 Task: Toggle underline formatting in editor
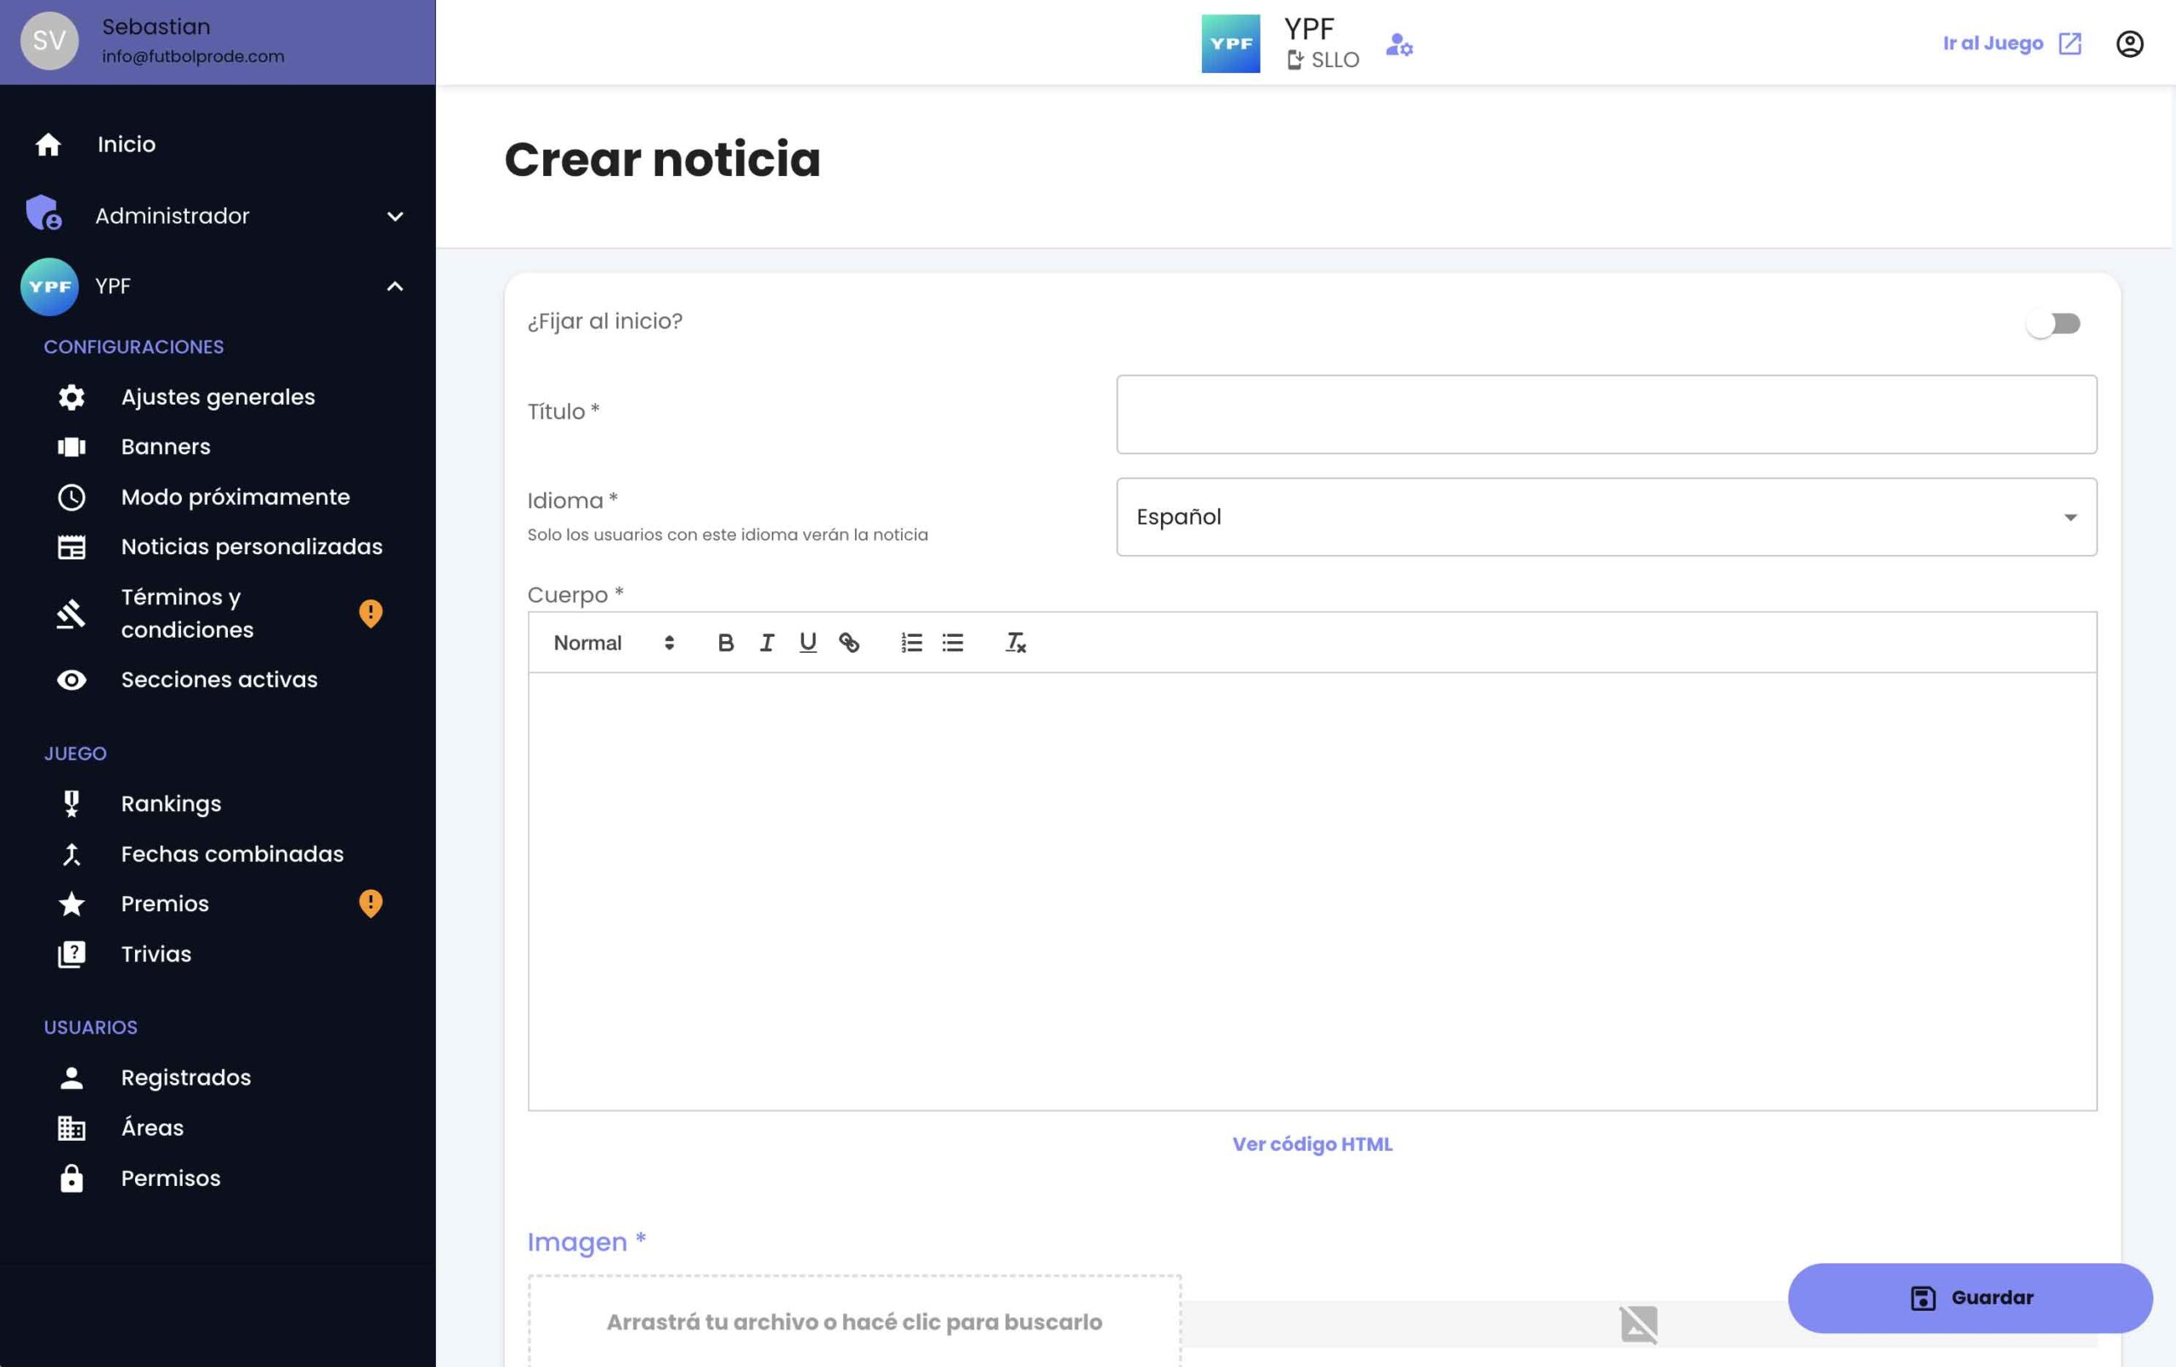[x=807, y=643]
